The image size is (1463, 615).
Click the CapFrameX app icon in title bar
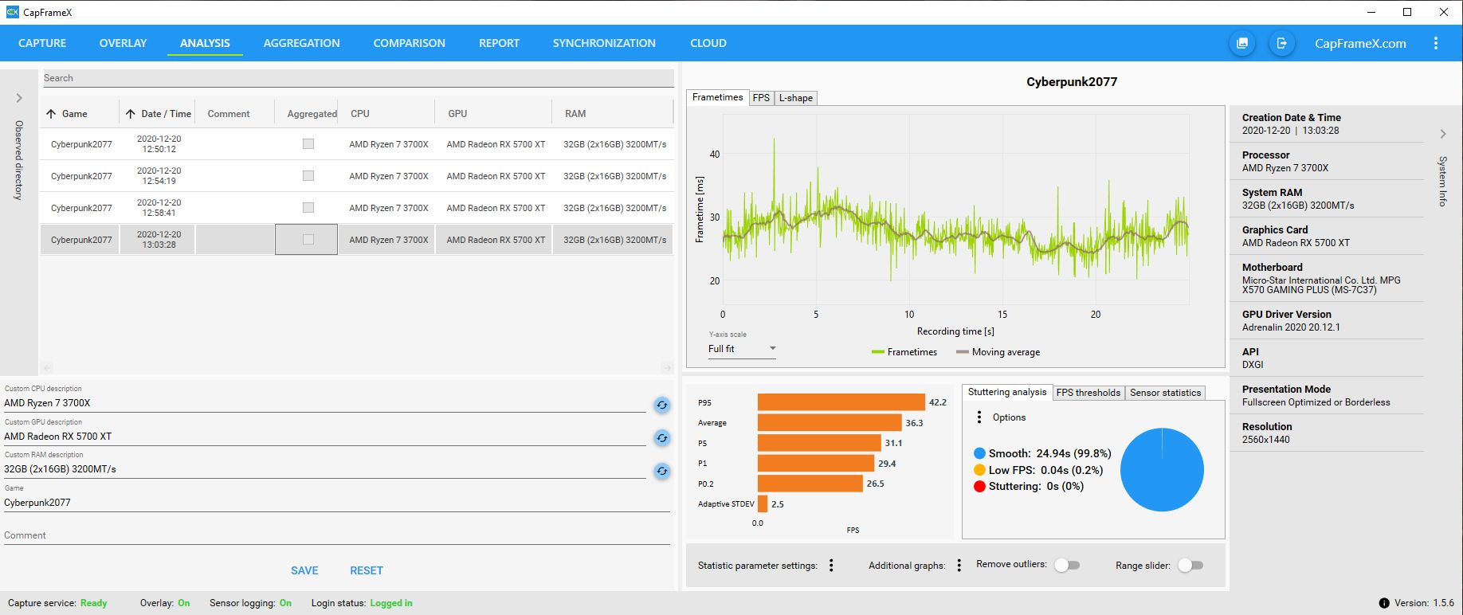coord(12,12)
